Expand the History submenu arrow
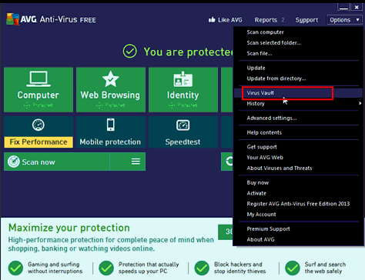Viewport: 365px width, 280px height. [360, 103]
